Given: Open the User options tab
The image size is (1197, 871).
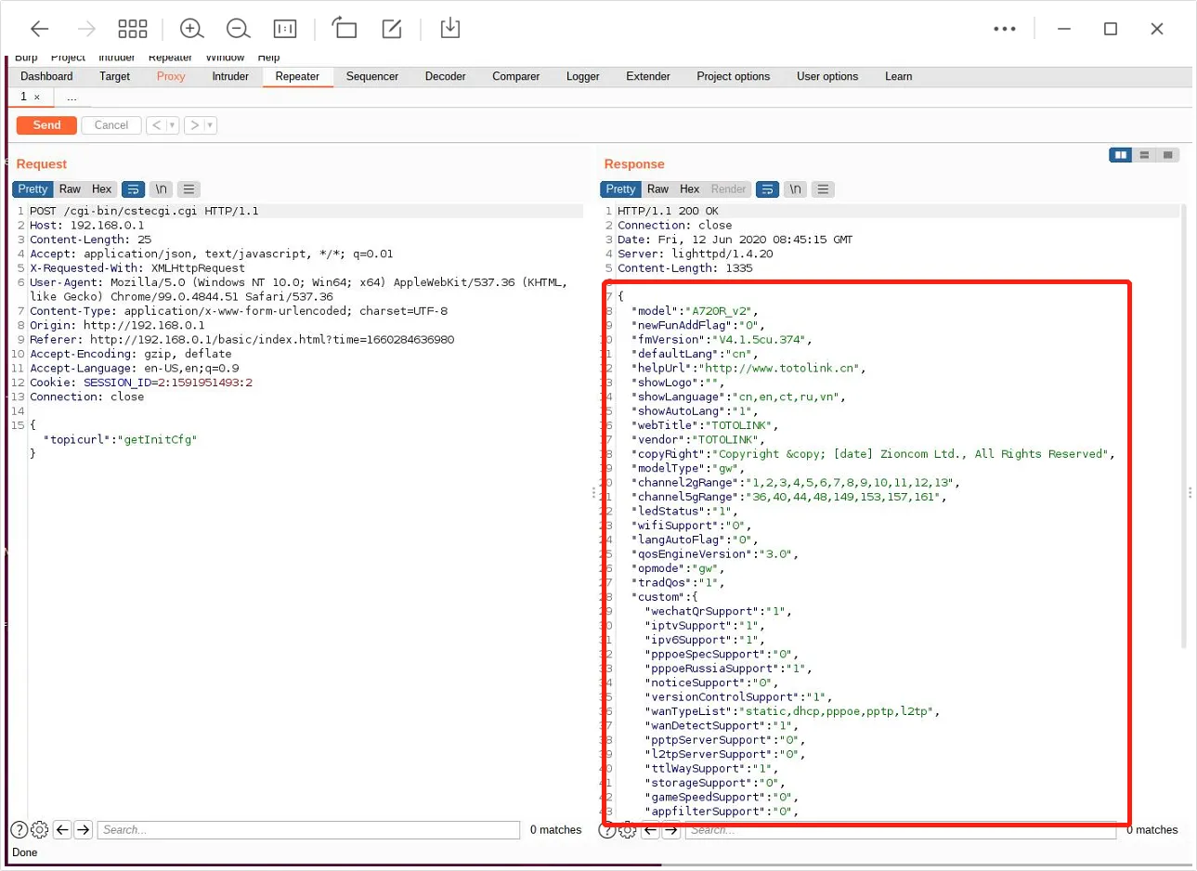Looking at the screenshot, I should [827, 77].
